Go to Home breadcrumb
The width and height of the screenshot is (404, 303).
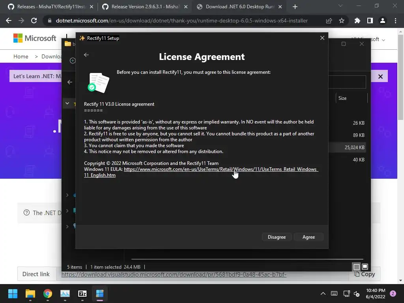coord(21,56)
